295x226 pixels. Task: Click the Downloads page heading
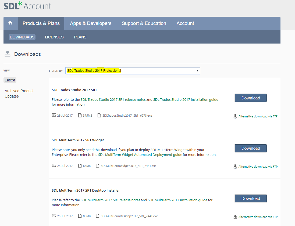click(27, 54)
